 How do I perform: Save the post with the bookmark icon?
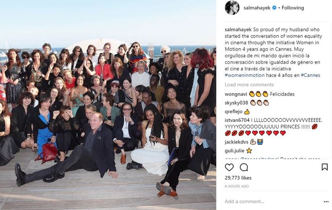tap(325, 167)
